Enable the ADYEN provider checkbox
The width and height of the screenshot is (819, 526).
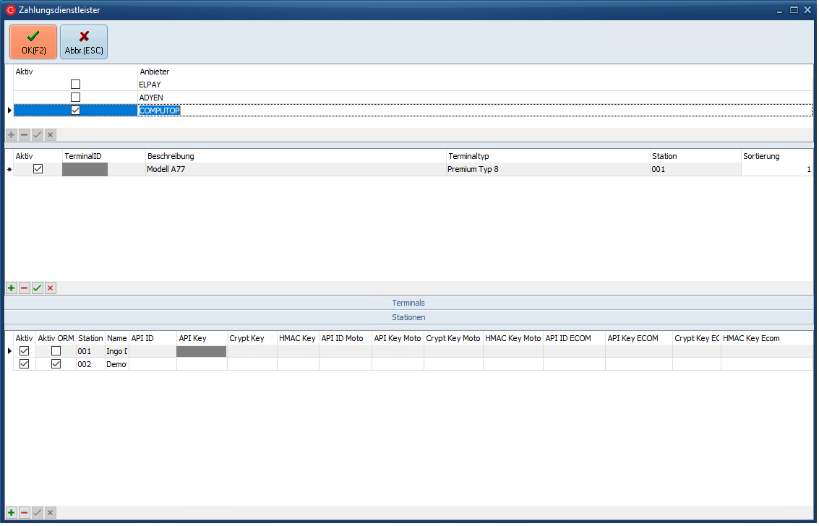click(x=75, y=98)
